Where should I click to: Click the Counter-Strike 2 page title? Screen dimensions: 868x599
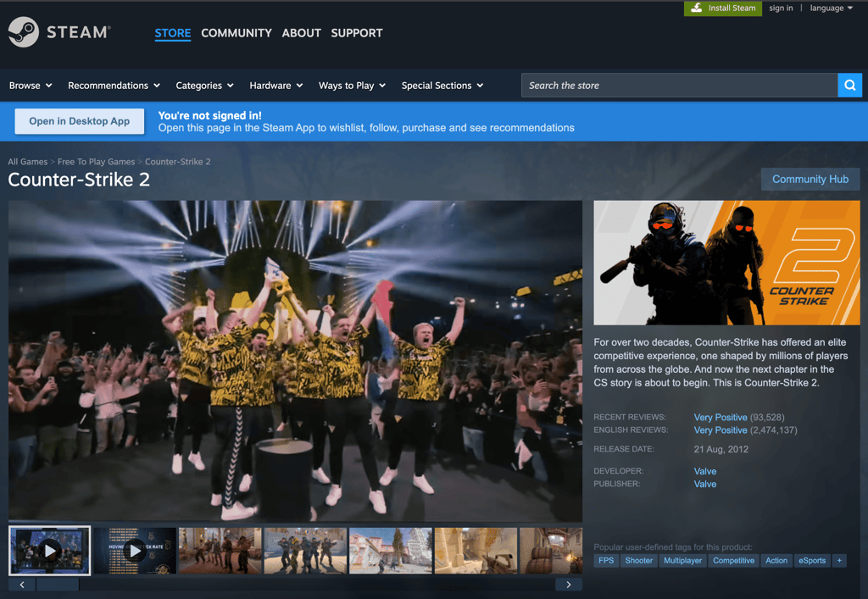[79, 180]
